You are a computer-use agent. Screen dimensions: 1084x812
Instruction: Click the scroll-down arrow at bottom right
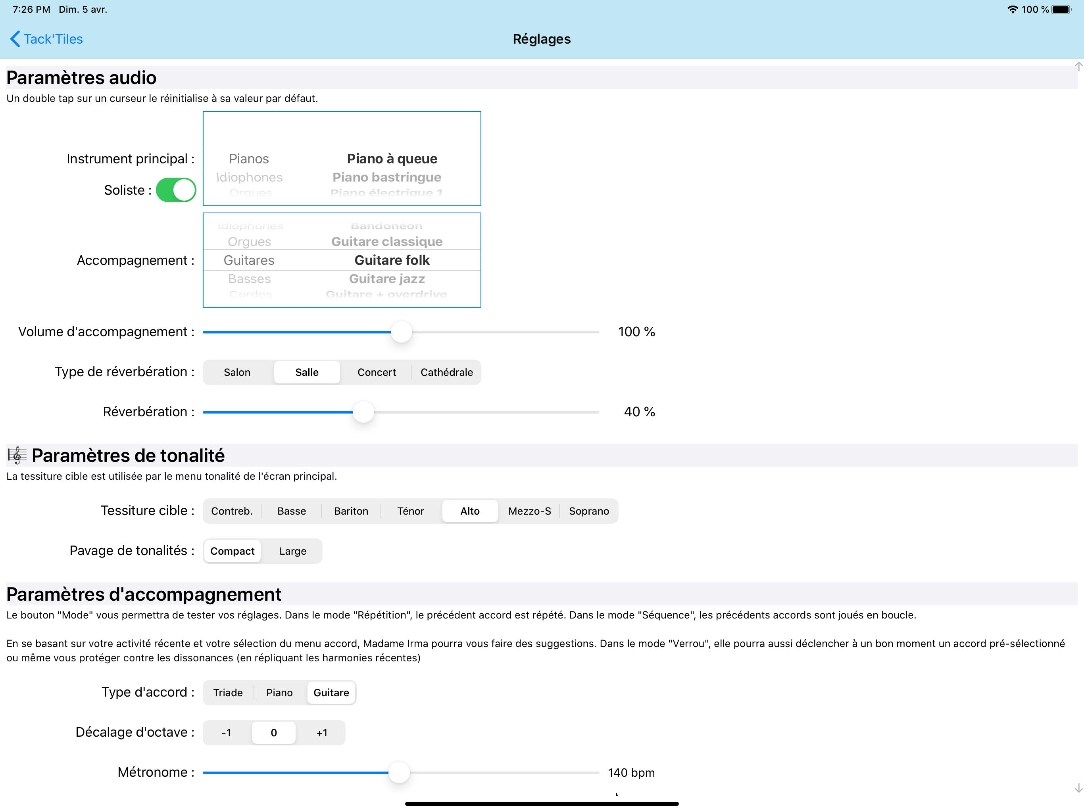click(x=1078, y=788)
